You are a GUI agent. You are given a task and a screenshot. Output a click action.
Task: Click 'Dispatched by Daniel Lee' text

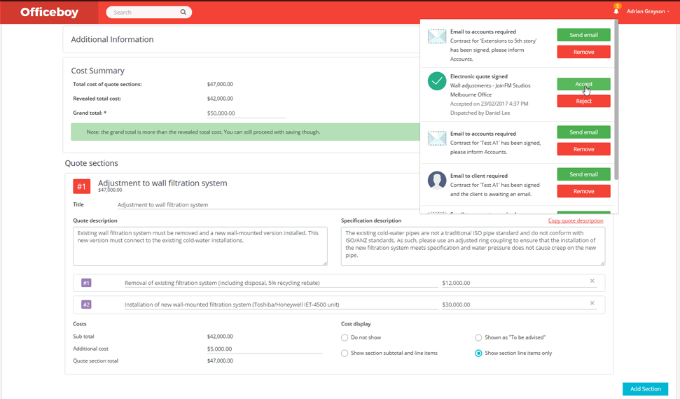pos(480,113)
